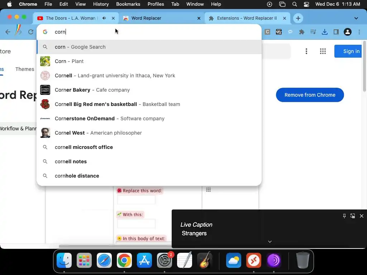Screen dimensions: 367x275
Task: Open Launchpad from the Dock
Action: tap(84, 260)
